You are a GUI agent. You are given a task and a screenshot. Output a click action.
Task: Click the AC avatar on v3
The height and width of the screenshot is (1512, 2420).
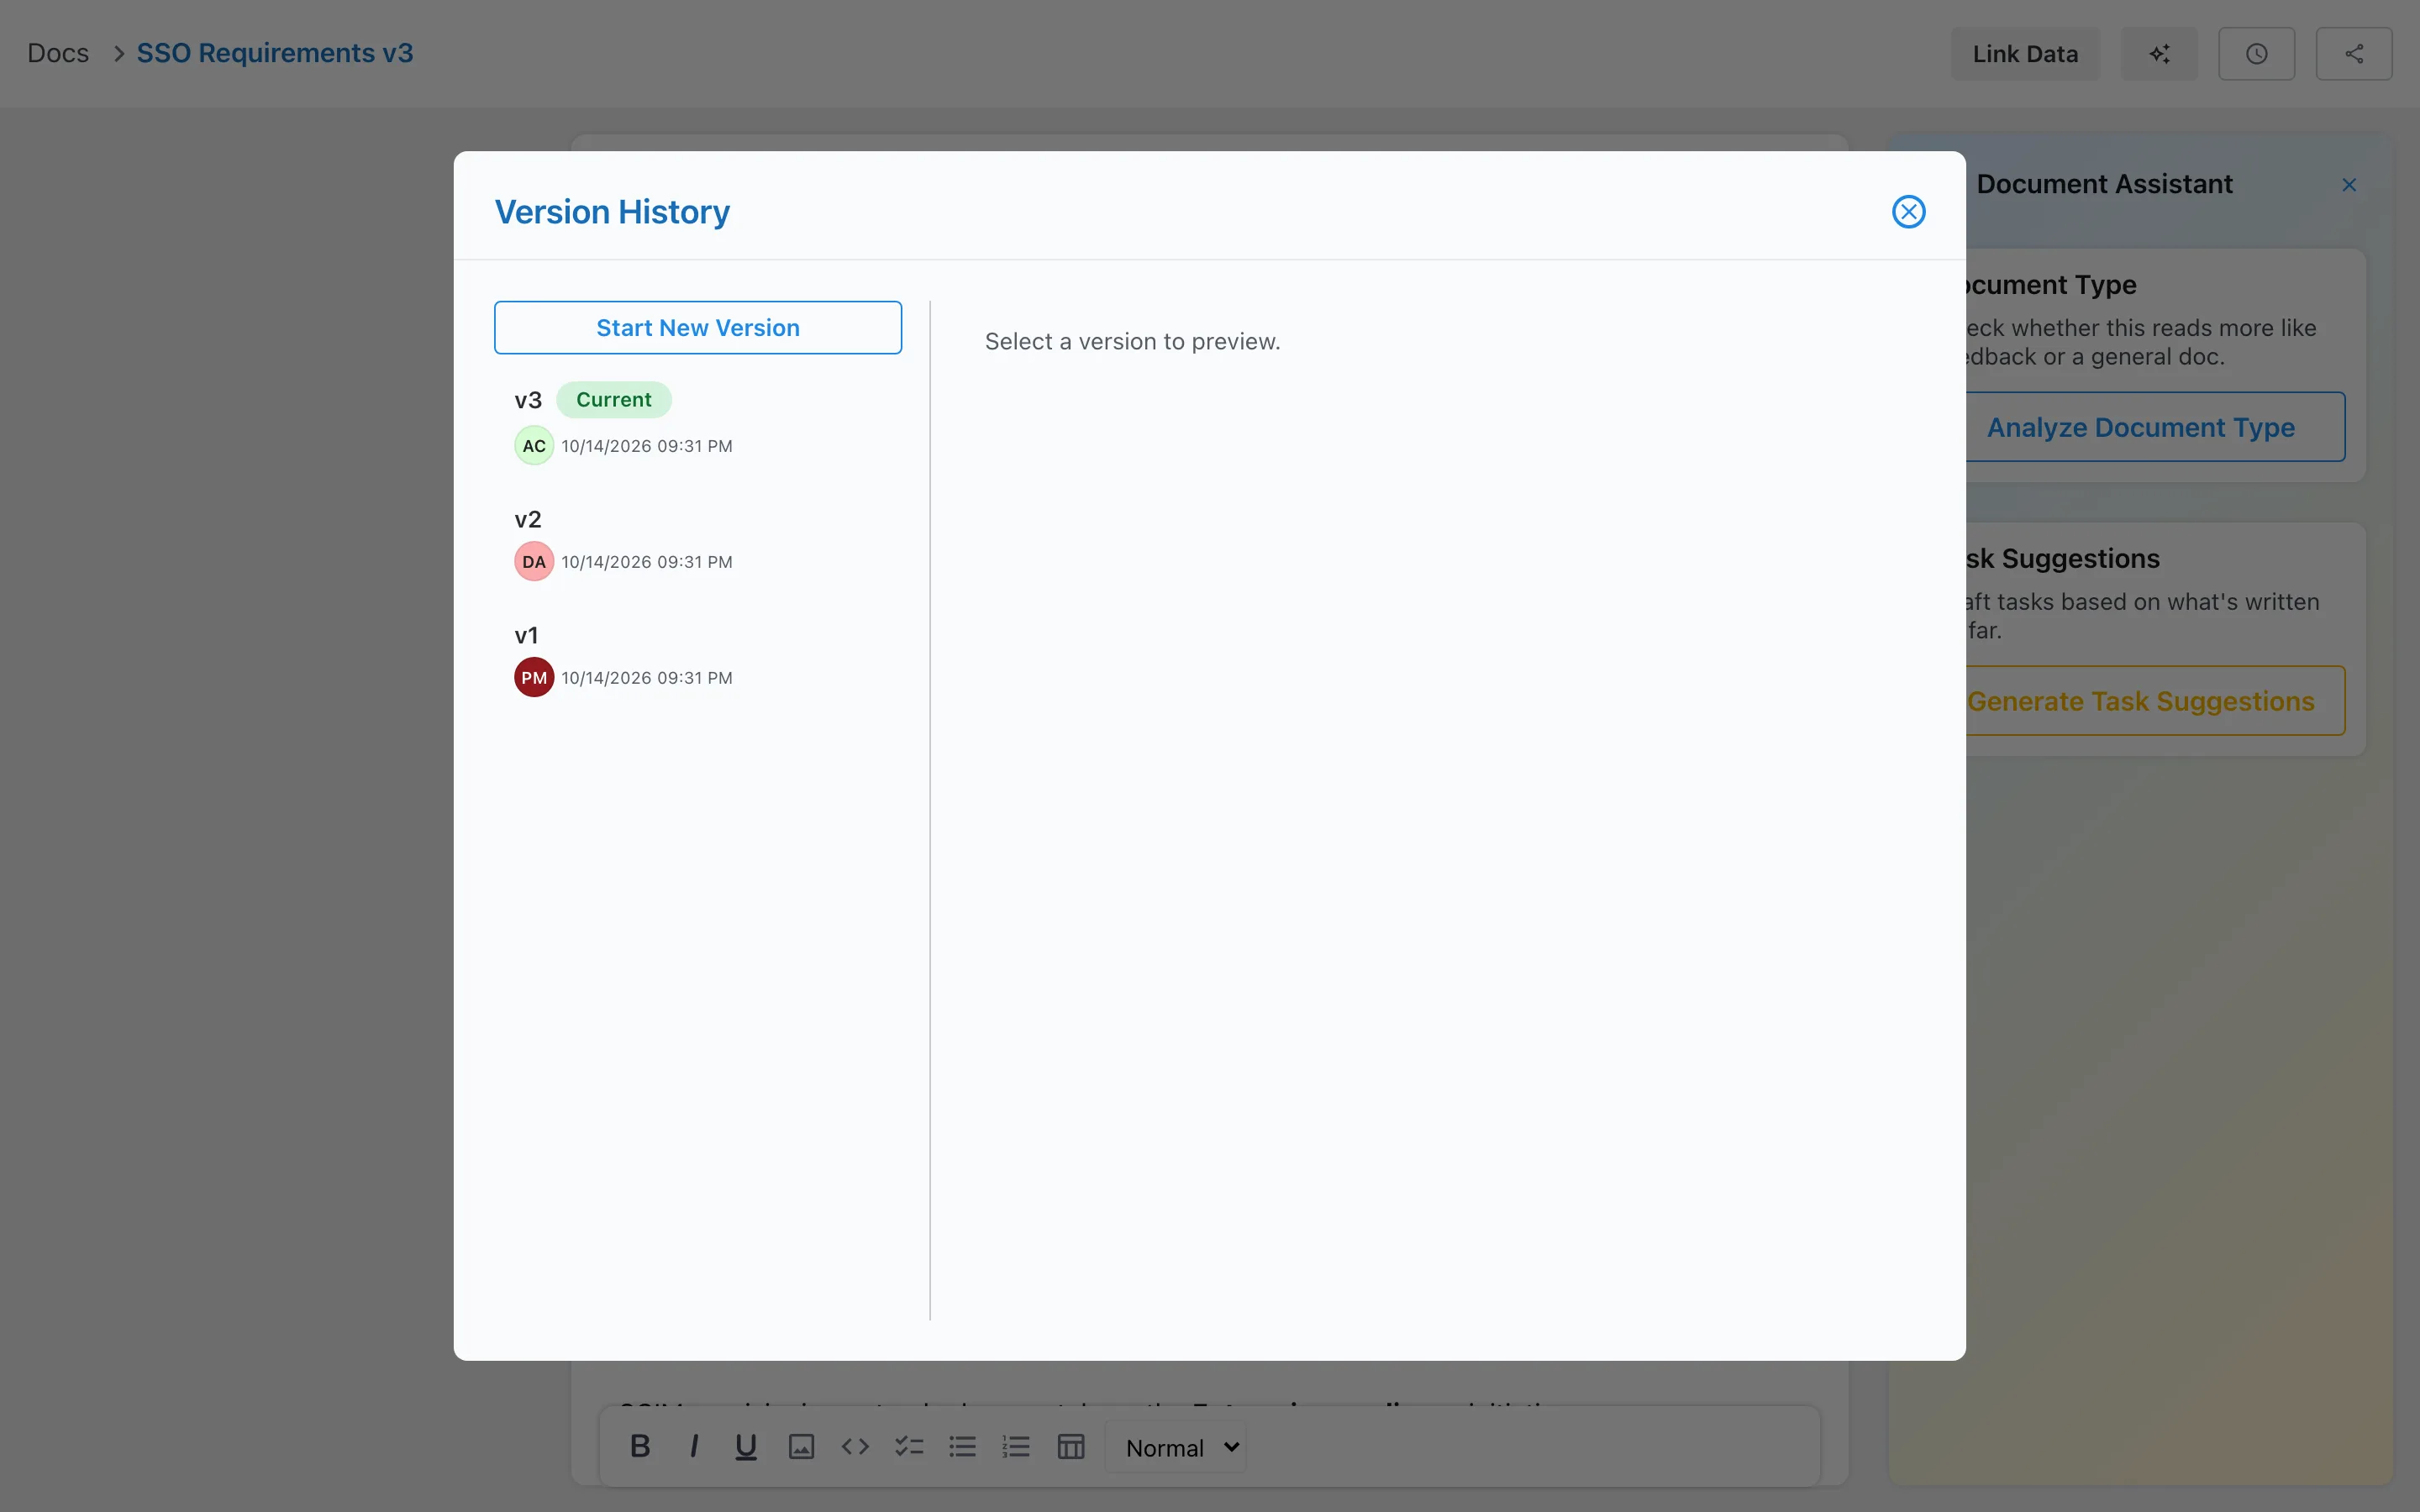coord(534,446)
